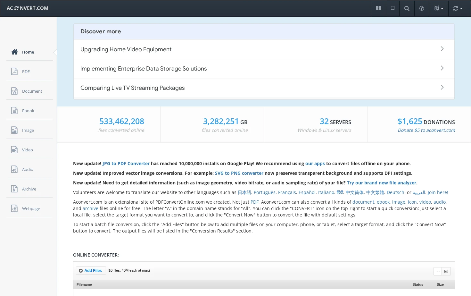Click the 'Join here!' link
Screen dimensions: 471x296
[x=438, y=192]
